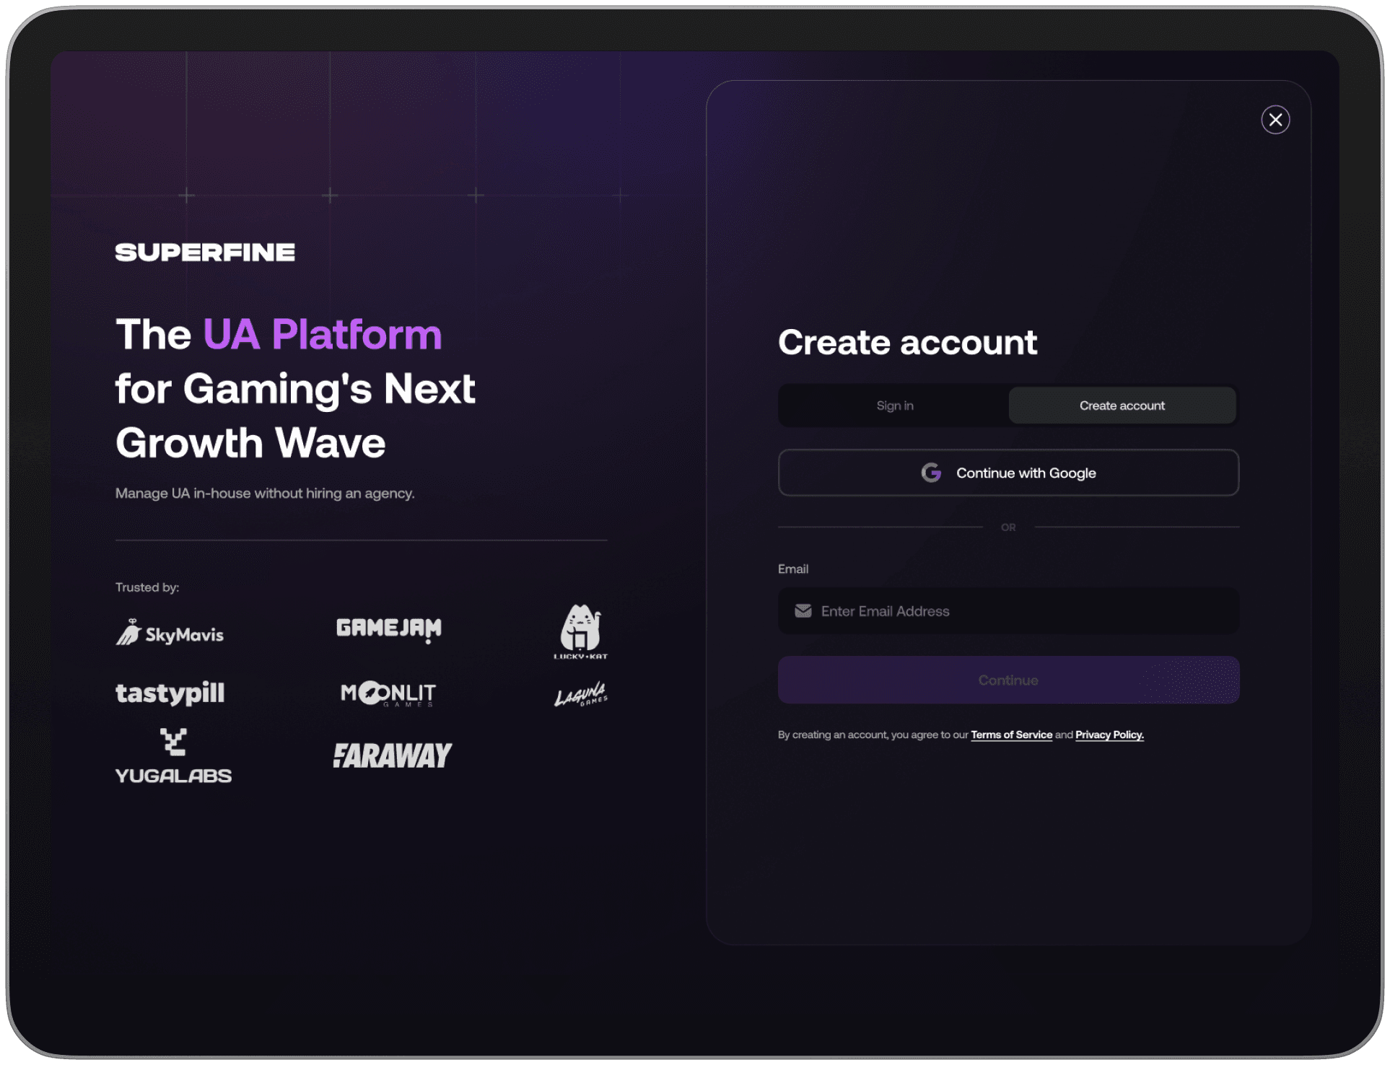Click the Faraway logo
The image size is (1390, 1065).
392,755
